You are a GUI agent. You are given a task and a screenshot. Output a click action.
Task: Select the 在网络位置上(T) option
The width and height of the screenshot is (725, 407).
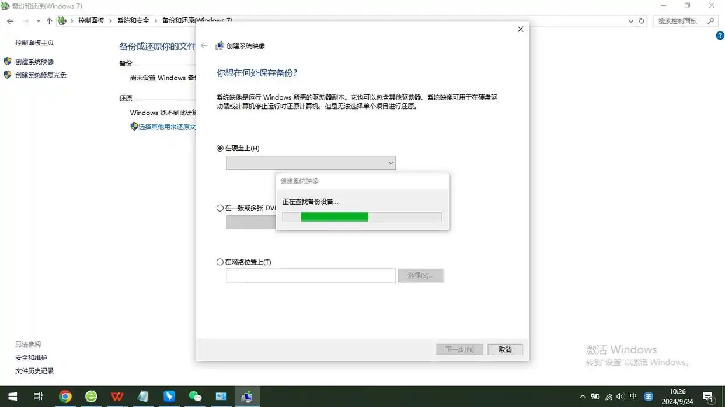click(220, 262)
